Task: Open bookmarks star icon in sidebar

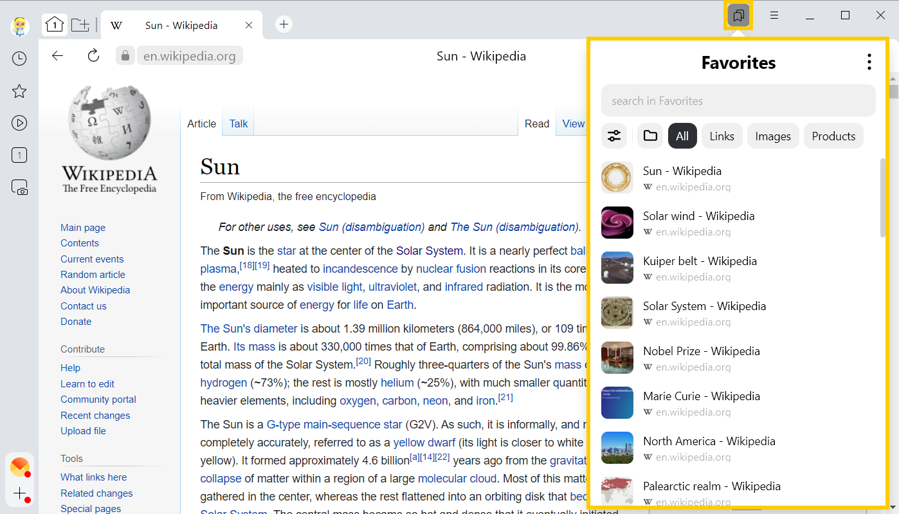Action: (x=19, y=91)
